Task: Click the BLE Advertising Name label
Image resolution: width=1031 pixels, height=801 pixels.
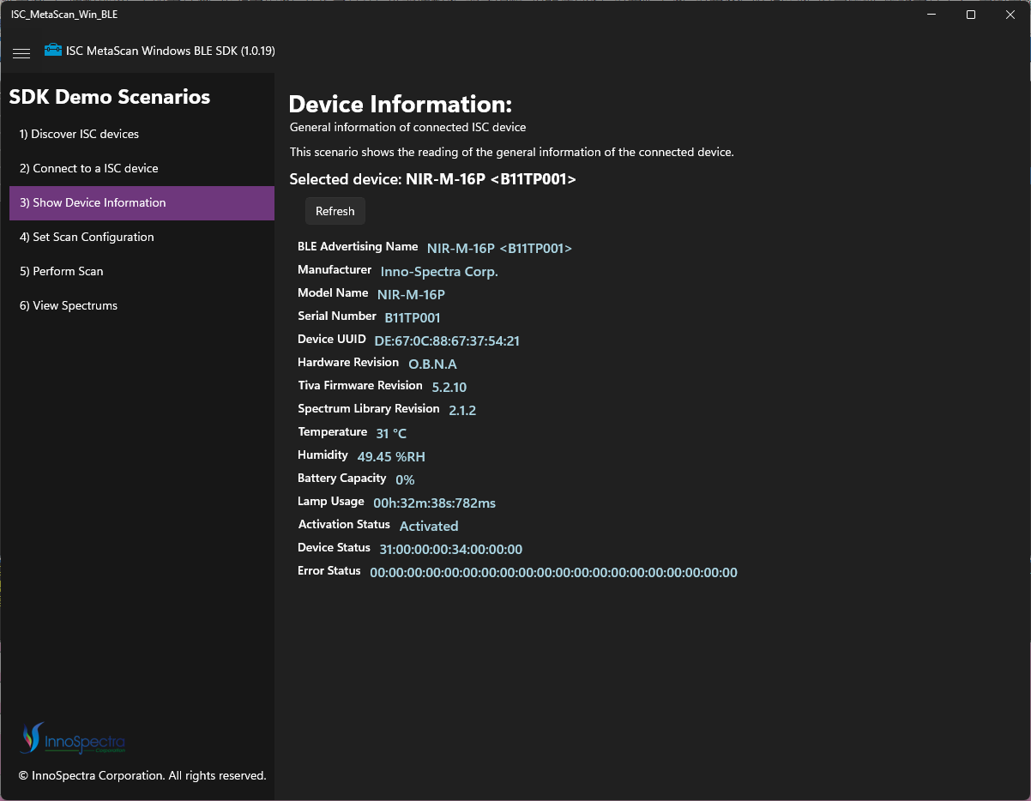Action: 358,246
